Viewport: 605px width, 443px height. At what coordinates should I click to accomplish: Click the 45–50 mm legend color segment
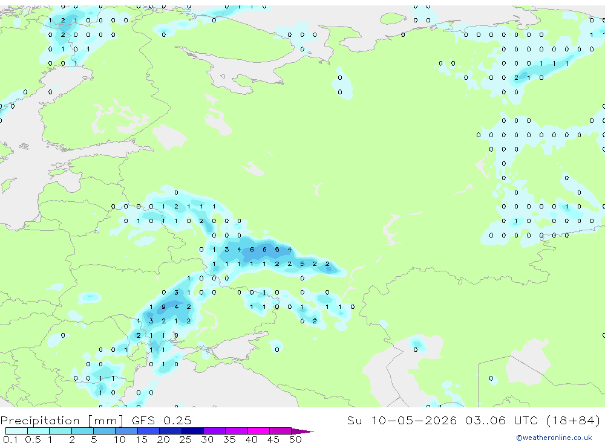pyautogui.click(x=281, y=431)
